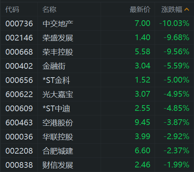
Task: Click the 9.45 latest price cell
Action: (142, 122)
